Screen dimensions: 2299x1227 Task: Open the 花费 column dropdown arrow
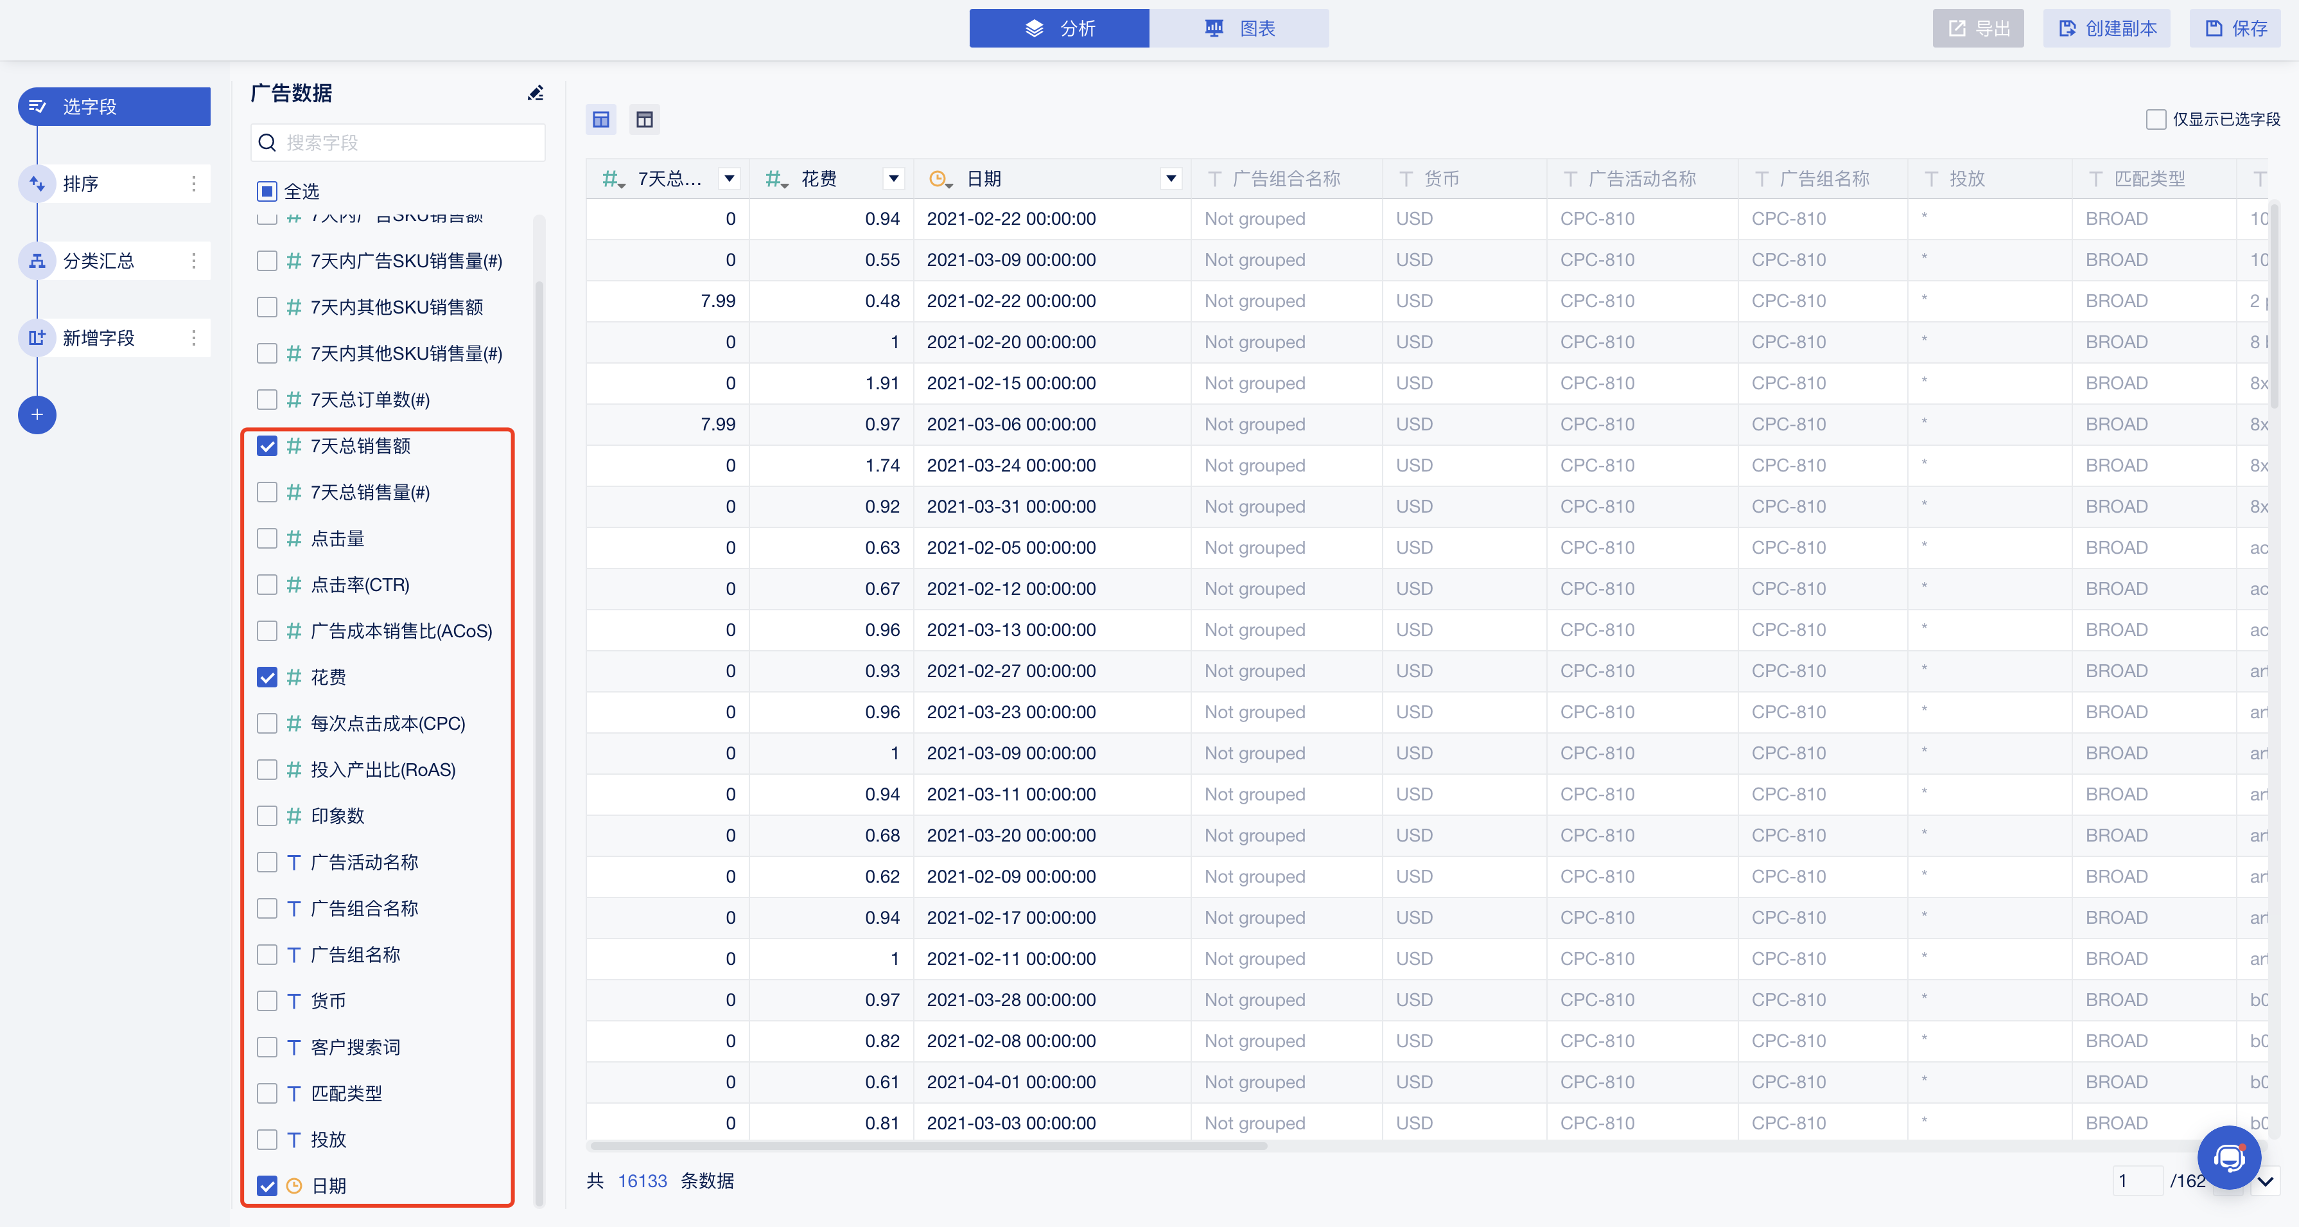(893, 179)
